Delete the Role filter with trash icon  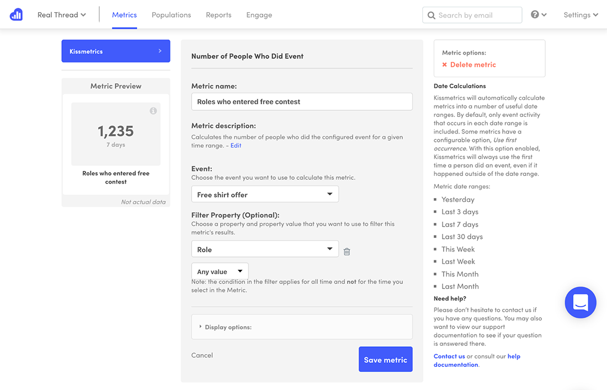[x=347, y=252]
